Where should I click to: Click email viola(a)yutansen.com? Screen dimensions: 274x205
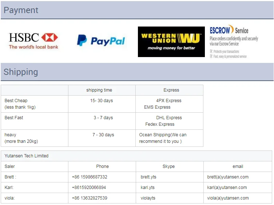[228, 198]
